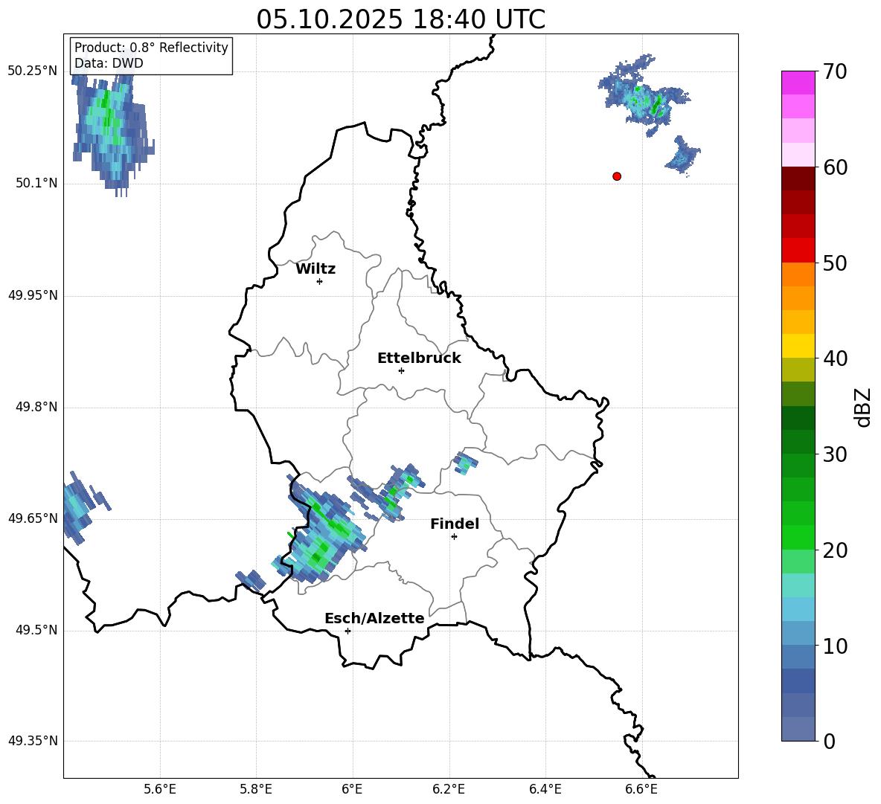Click the cross marker below Findel
Image resolution: width=881 pixels, height=804 pixels.
point(454,537)
